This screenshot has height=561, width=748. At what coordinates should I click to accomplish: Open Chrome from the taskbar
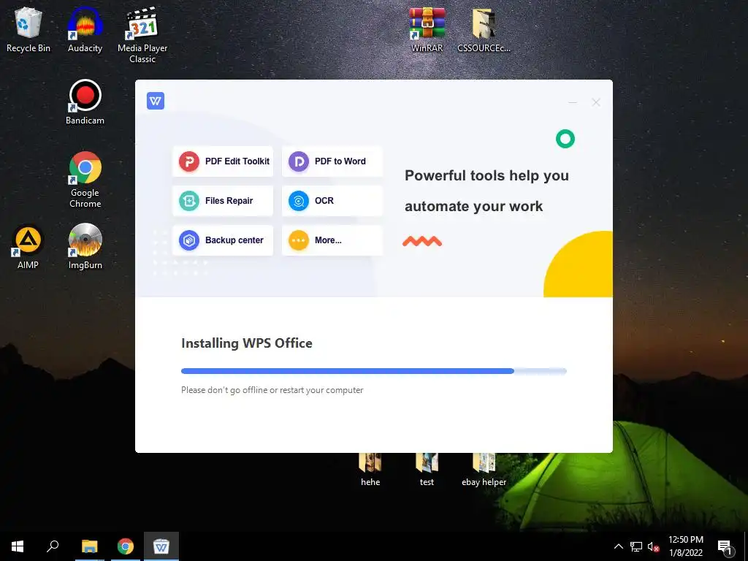click(x=126, y=546)
